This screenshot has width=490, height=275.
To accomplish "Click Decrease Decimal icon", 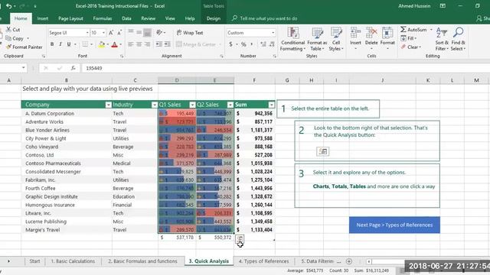I will pos(272,44).
